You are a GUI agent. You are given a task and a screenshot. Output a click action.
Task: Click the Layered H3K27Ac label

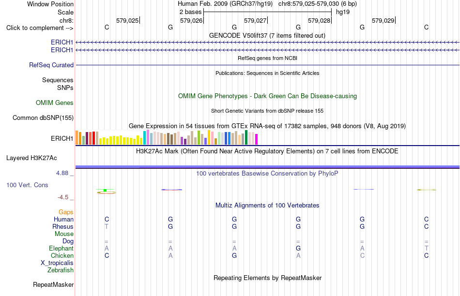tap(31, 158)
